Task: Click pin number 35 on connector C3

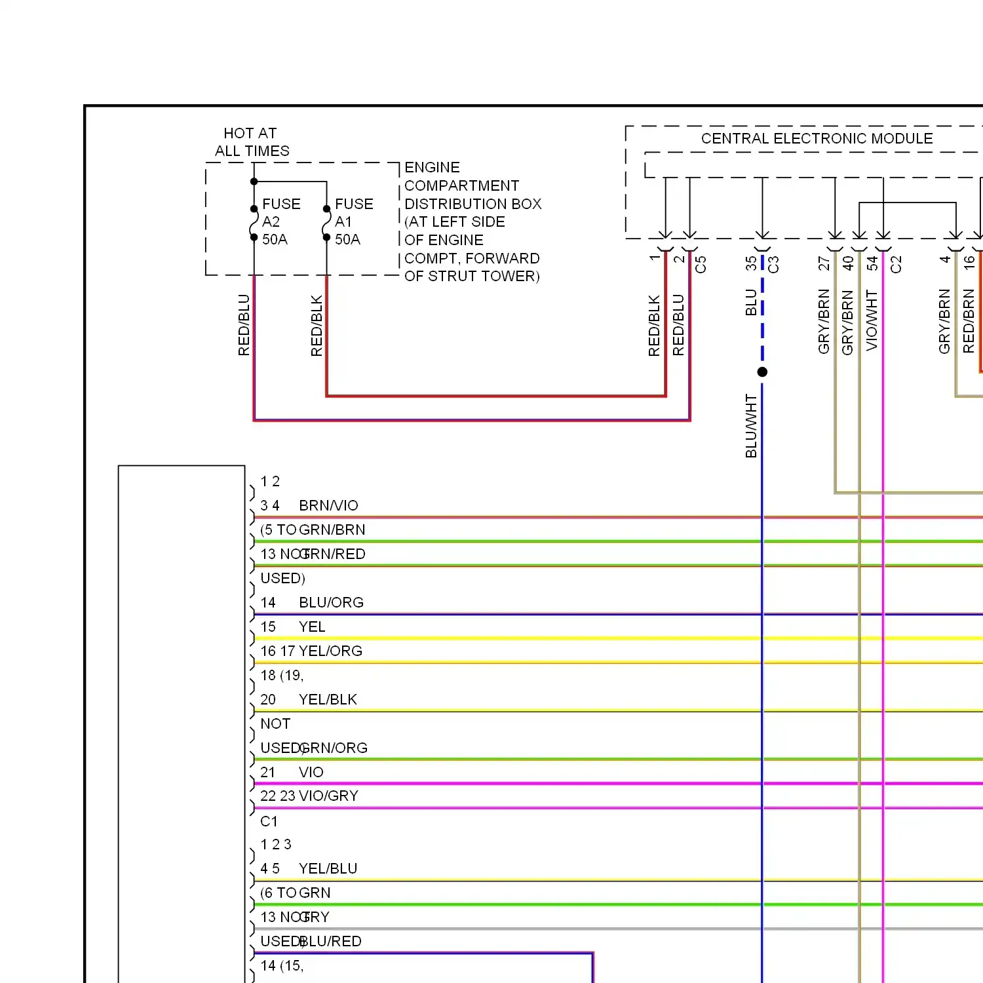Action: [751, 263]
